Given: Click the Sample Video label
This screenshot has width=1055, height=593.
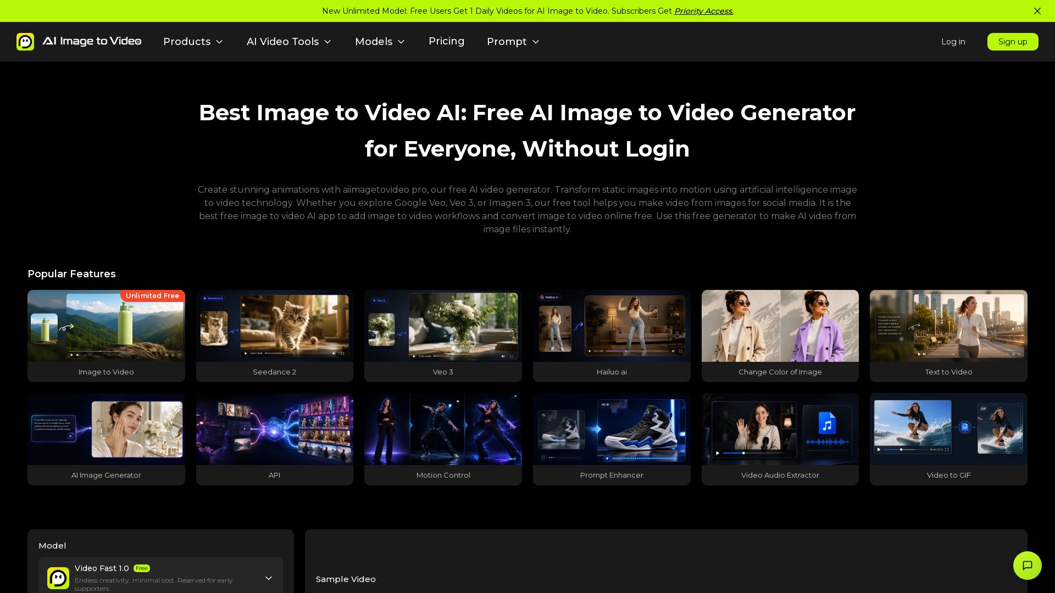Looking at the screenshot, I should pos(346,579).
